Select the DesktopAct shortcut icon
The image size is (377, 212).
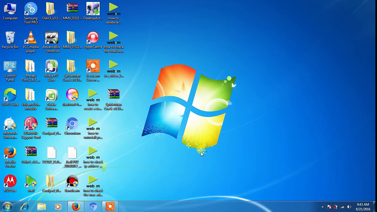93,12
